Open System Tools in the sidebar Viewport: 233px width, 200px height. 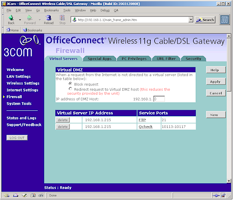click(x=19, y=104)
